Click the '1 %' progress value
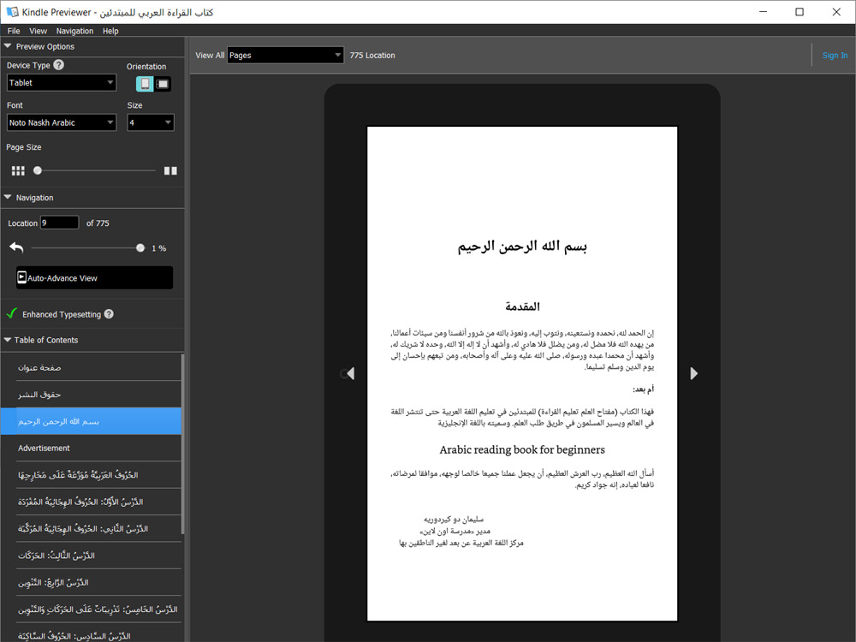 [x=159, y=248]
